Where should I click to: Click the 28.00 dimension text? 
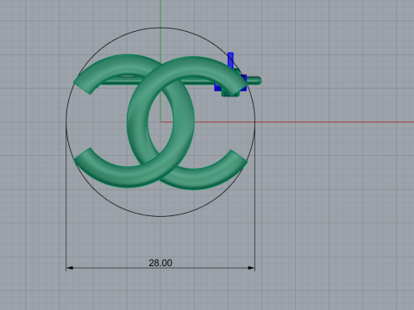click(160, 263)
